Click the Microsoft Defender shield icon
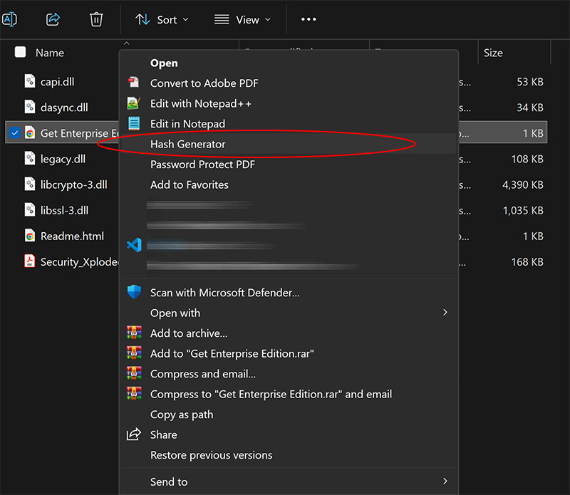Image resolution: width=570 pixels, height=495 pixels. (134, 292)
